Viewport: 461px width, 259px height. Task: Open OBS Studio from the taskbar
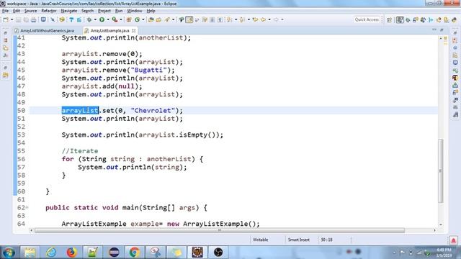pos(218,253)
